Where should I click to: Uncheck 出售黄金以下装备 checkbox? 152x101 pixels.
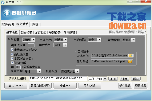pyautogui.click(x=12, y=50)
